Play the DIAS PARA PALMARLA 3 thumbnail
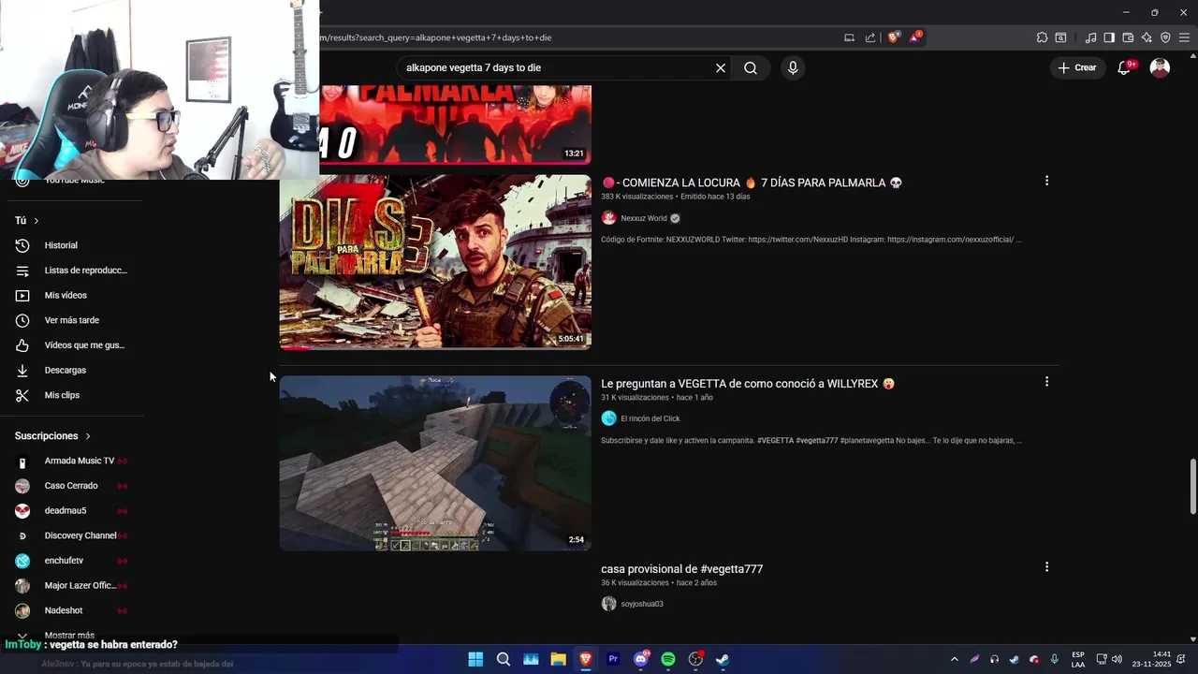This screenshot has height=674, width=1198. (435, 262)
